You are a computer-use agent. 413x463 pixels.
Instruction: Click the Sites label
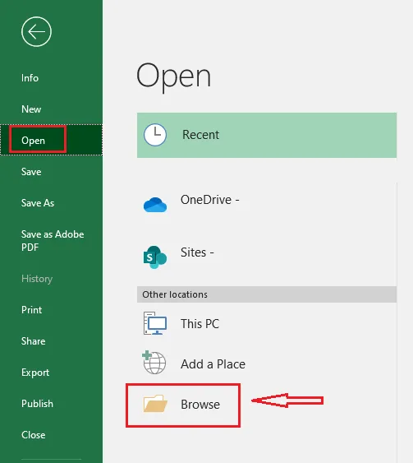pos(197,252)
